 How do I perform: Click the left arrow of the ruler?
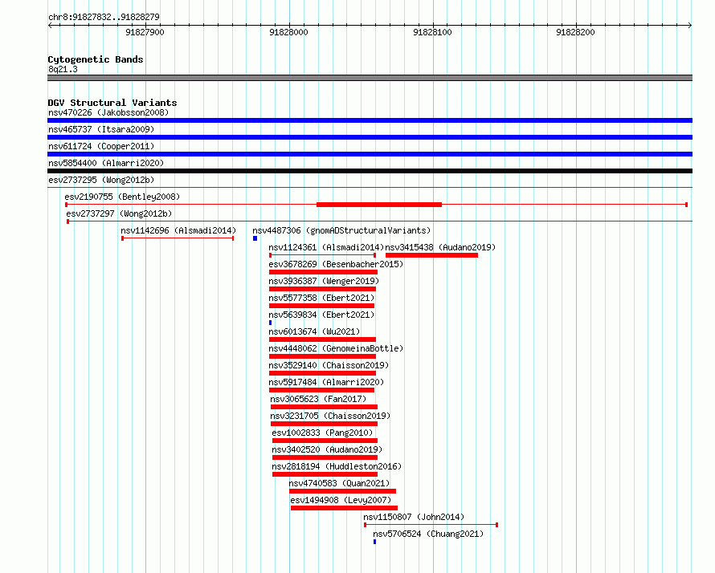point(50,26)
